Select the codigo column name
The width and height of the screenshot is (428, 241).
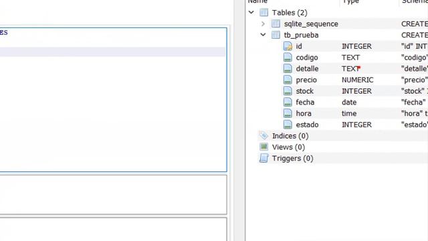(307, 58)
